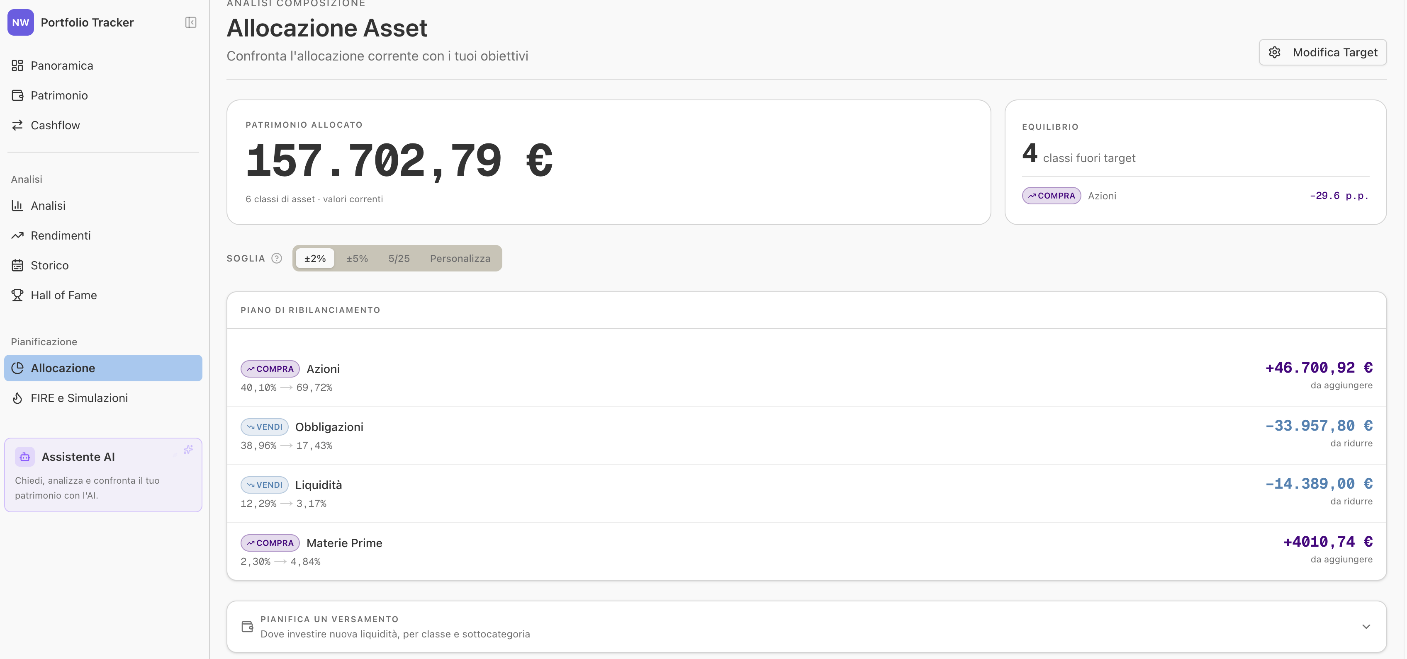
Task: Click the −33.957,80 € Obbligazioni amount
Action: 1319,426
